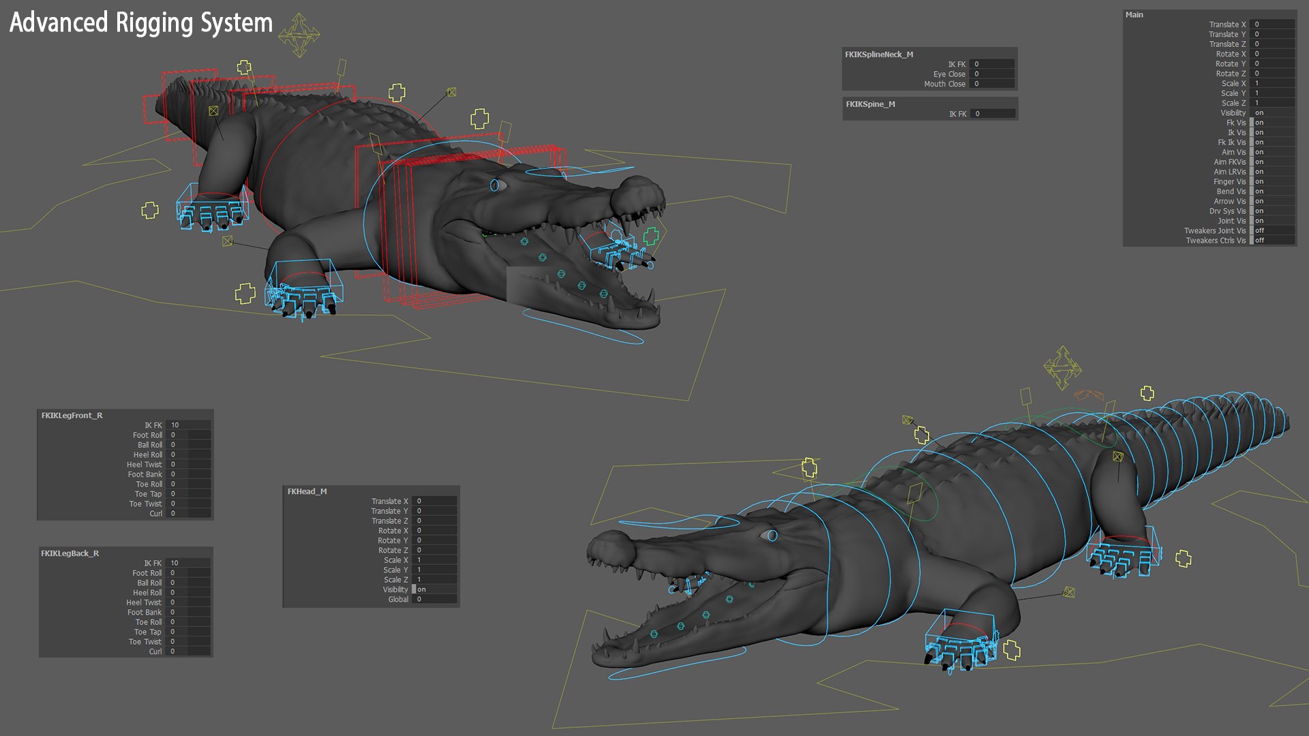
Task: Click Translate X field in Main panel
Action: click(1273, 25)
